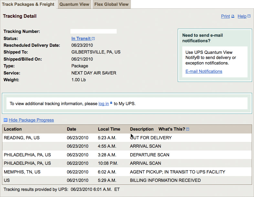The image size is (254, 197).
Task: Select the BILLING INFORMATION RECEIVED row
Action: [x=127, y=180]
